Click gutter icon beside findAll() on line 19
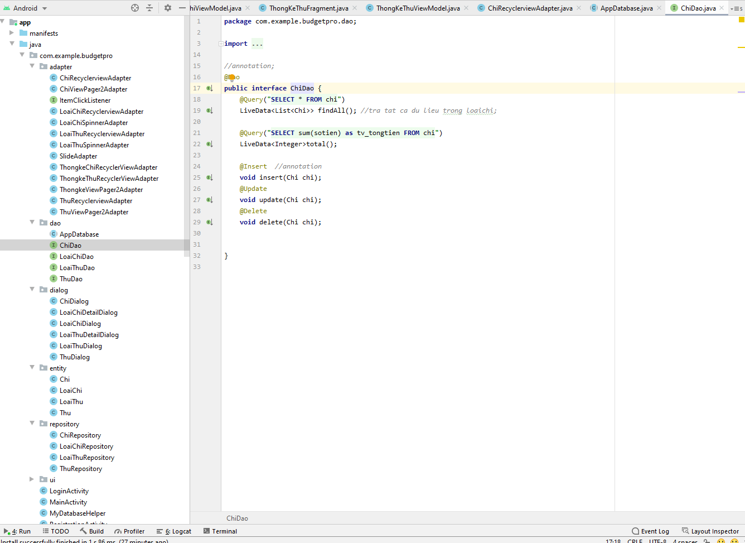Viewport: 745px width, 543px height. [x=210, y=110]
